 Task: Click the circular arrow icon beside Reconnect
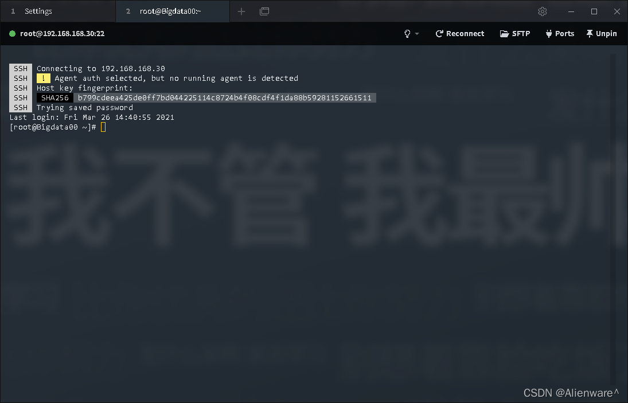tap(438, 33)
